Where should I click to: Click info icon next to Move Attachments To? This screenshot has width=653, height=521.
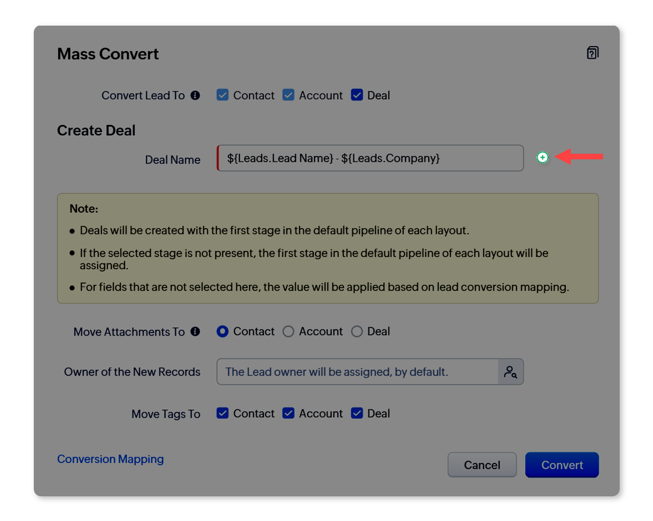195,331
